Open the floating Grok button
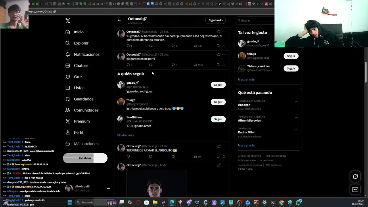The height and width of the screenshot is (207, 368). click(x=355, y=177)
